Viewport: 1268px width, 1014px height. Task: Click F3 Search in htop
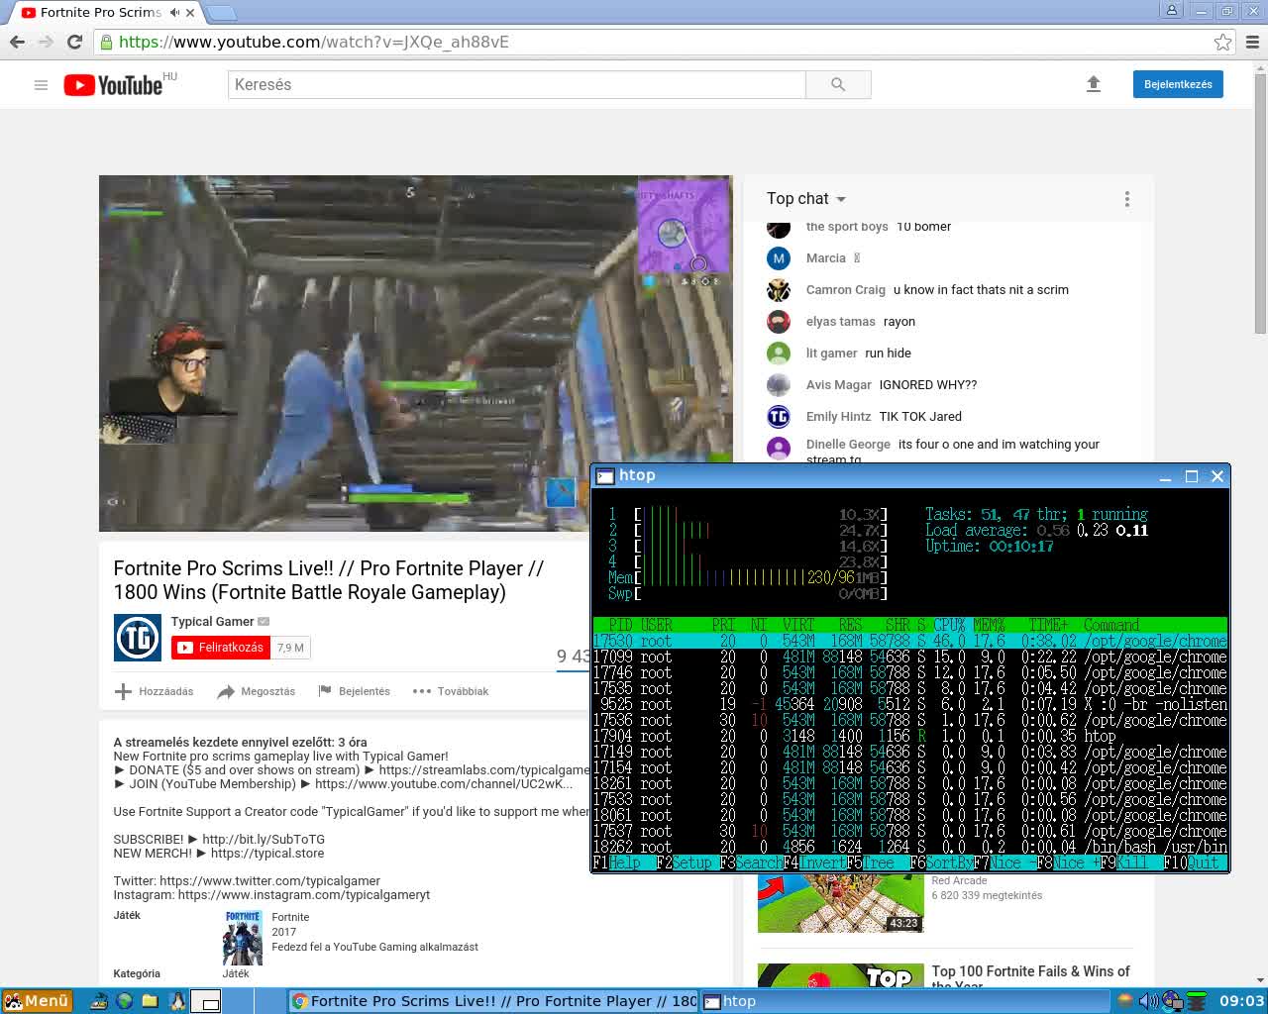click(x=750, y=862)
